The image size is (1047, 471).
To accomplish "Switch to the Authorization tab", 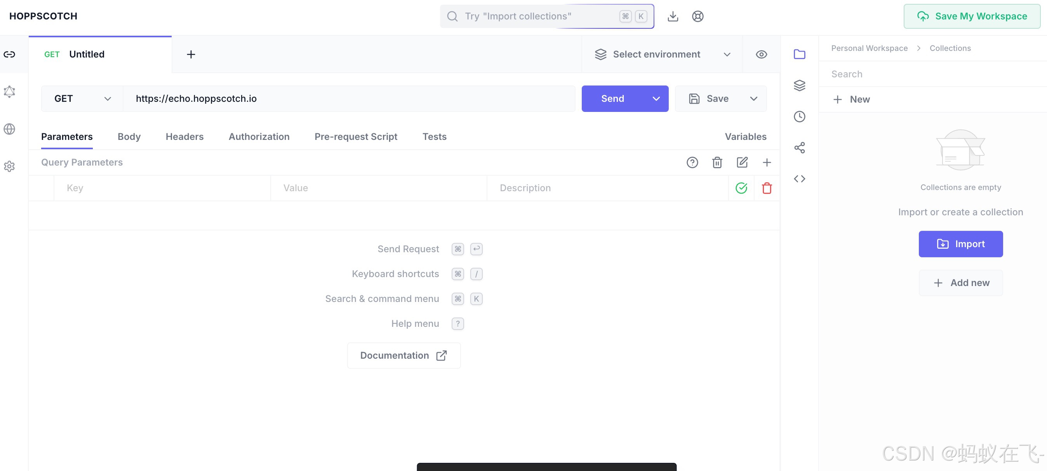I will click(259, 137).
